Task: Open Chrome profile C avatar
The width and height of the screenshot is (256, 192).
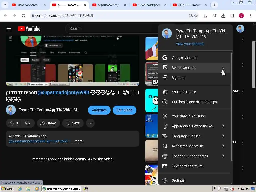Action: (x=241, y=16)
